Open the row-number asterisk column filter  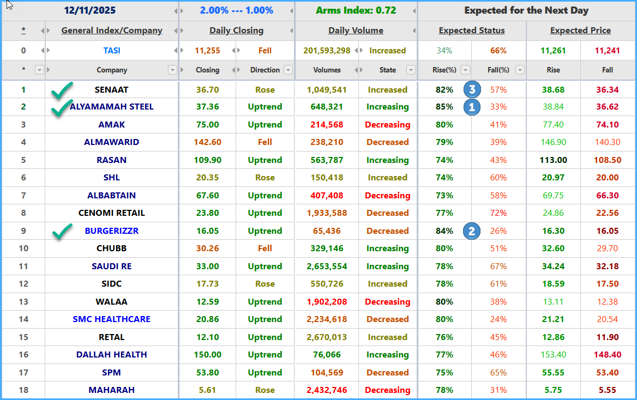39,70
